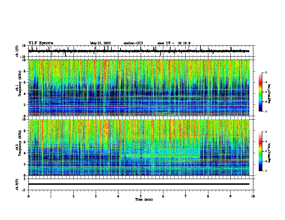Click the "-7" tick on ch.2 colorbar
Image resolution: width=285 pixels, height=220 pixels.
tap(266, 171)
